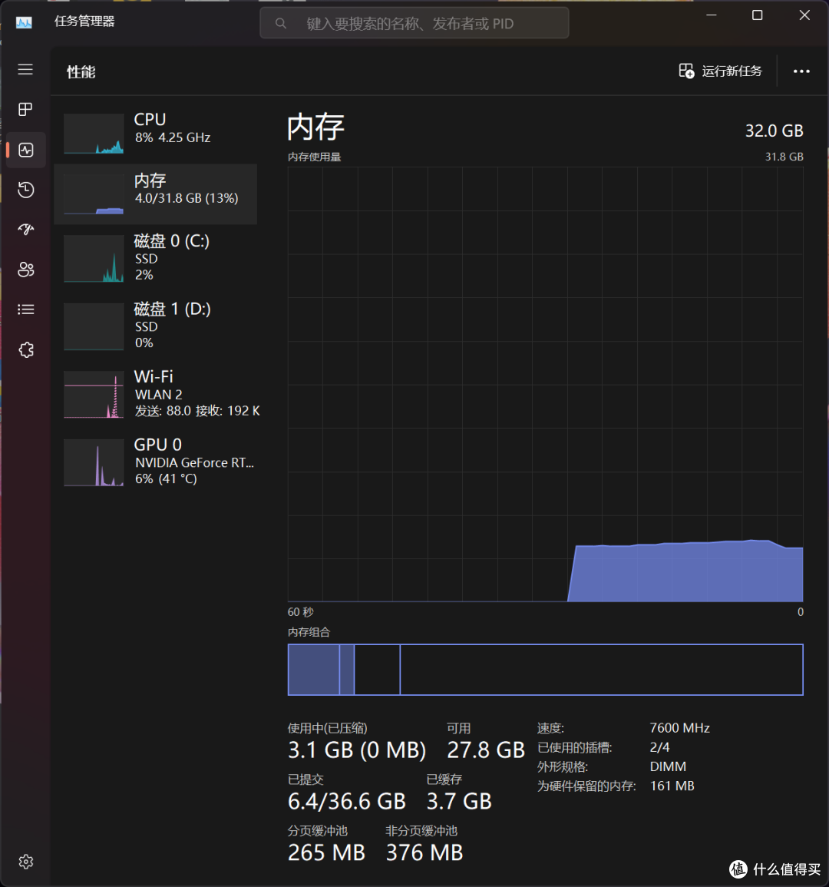
Task: Open the Services page icon
Action: [26, 349]
